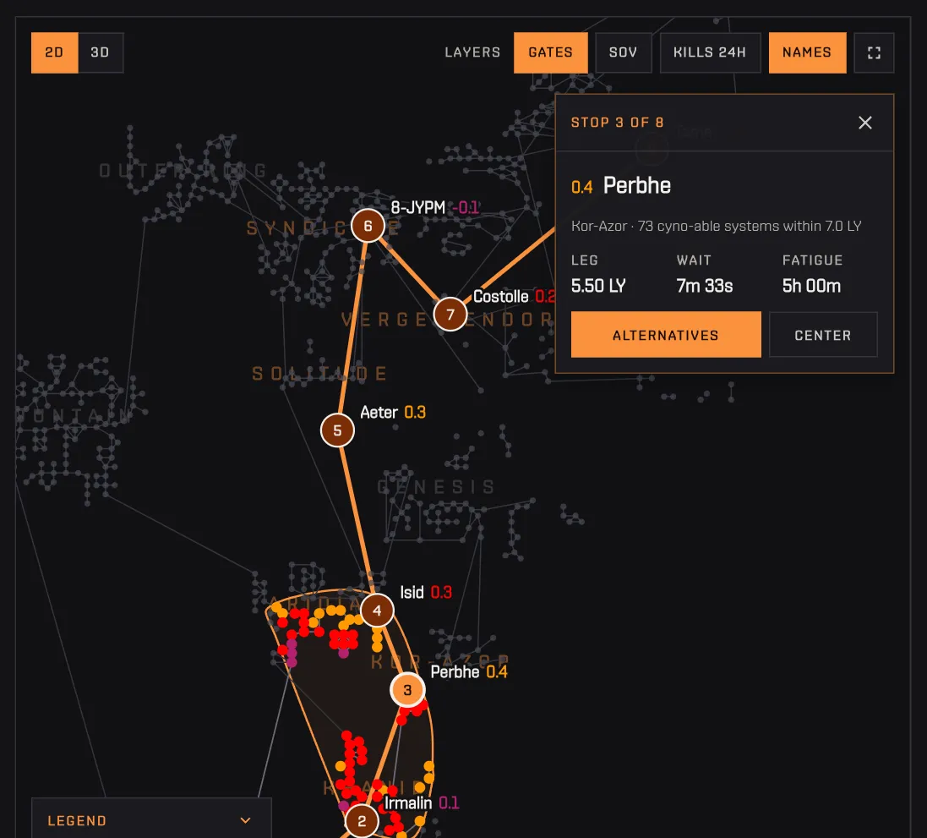Center map on Perbhe

(x=823, y=335)
